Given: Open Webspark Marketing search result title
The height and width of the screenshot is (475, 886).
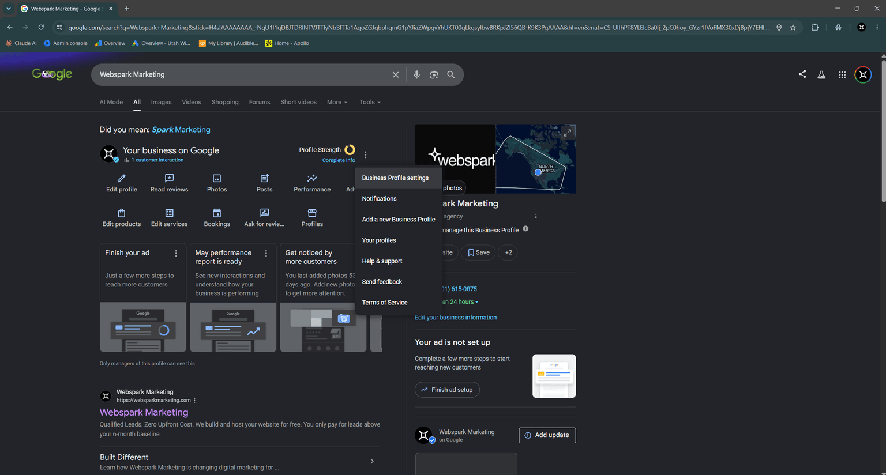Looking at the screenshot, I should pos(144,412).
